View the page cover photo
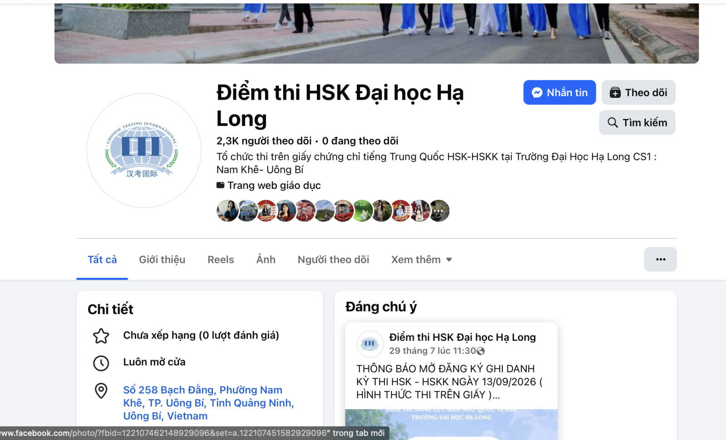 tap(377, 34)
